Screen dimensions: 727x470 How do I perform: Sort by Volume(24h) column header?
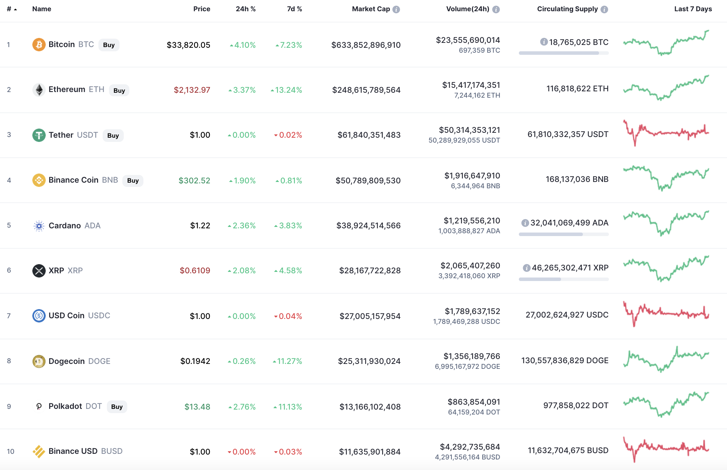point(468,9)
